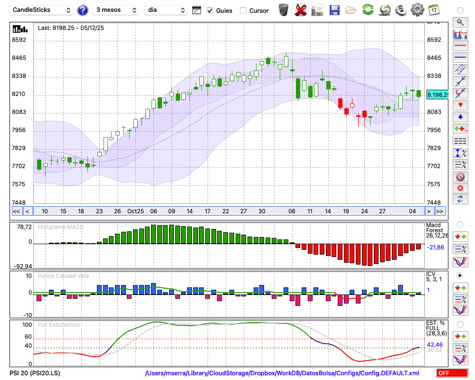Uncheck the Guies checkbox
The height and width of the screenshot is (380, 475).
(x=210, y=10)
